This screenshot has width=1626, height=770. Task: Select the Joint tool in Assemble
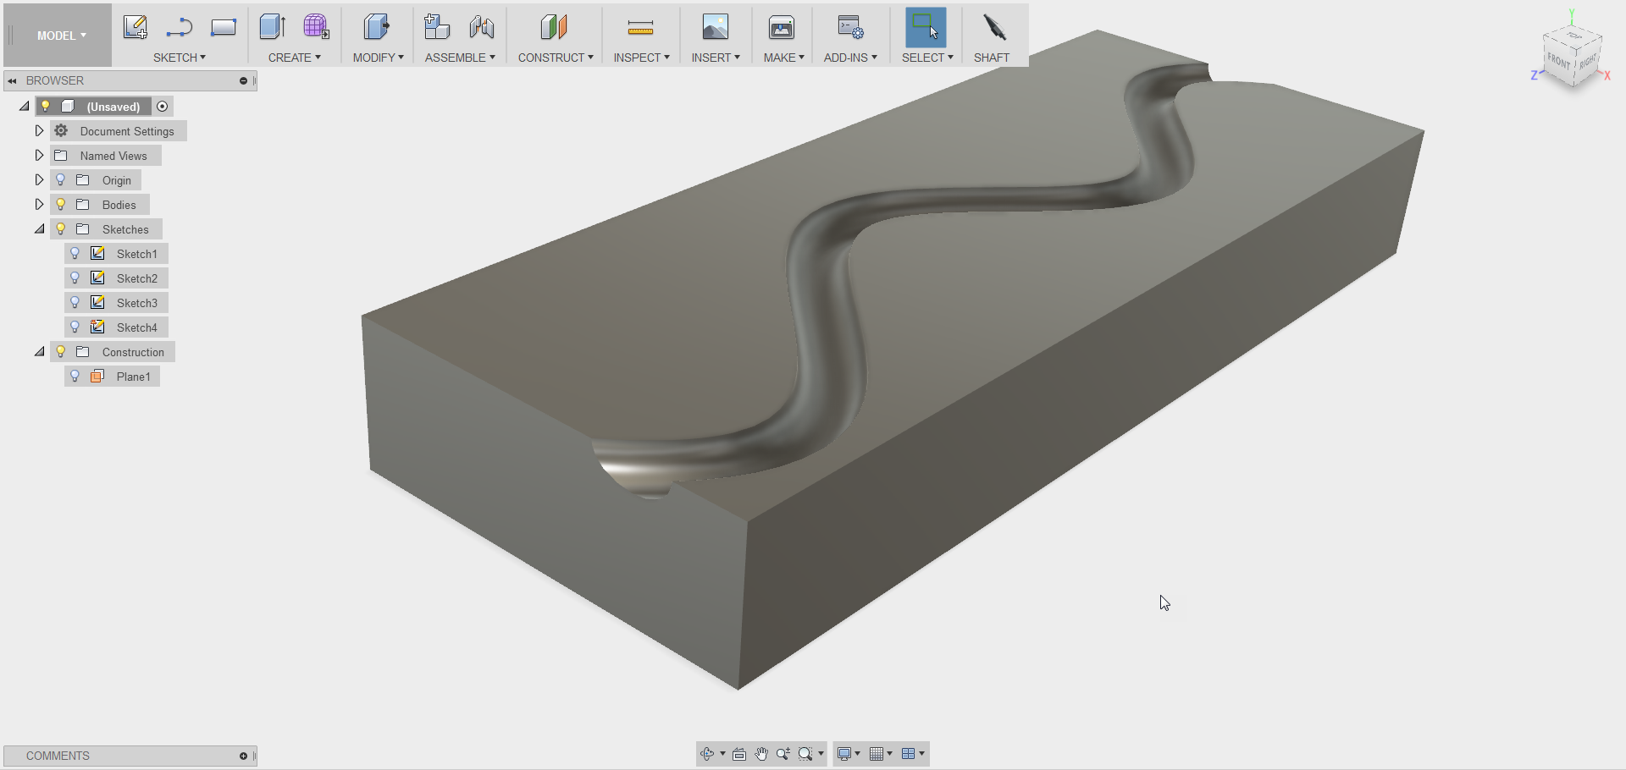(x=482, y=26)
